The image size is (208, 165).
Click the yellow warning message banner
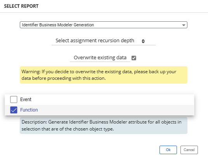(x=104, y=75)
